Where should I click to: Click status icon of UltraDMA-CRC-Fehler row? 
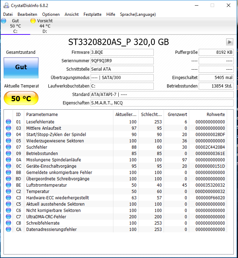point(8,217)
